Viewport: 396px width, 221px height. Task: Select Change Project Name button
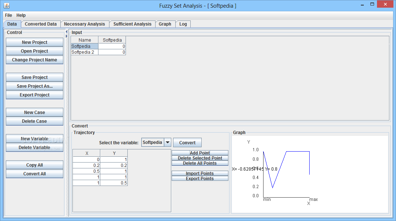tap(35, 60)
